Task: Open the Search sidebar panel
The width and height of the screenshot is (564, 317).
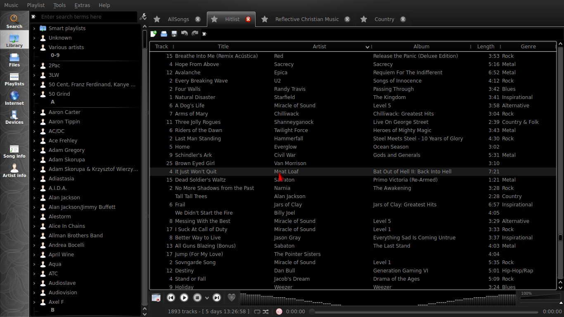Action: point(14,21)
